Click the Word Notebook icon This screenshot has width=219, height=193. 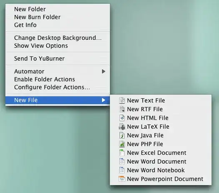(122, 170)
